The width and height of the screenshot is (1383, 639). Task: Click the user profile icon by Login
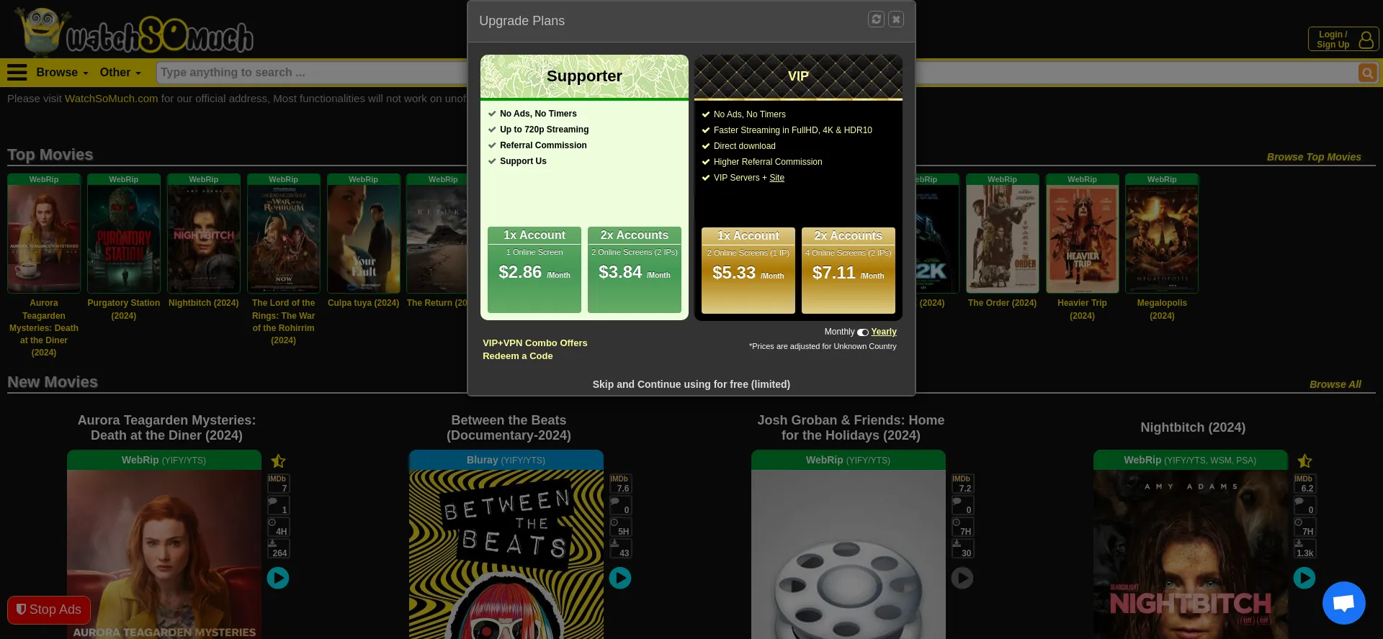coord(1366,40)
